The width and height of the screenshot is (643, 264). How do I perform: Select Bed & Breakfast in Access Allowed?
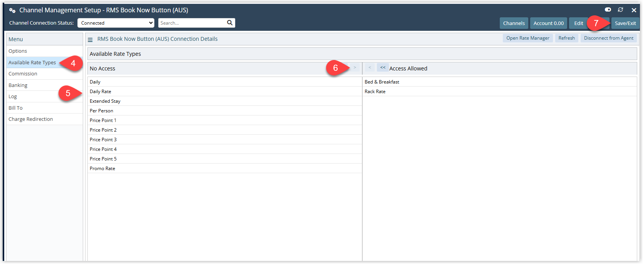[500, 82]
